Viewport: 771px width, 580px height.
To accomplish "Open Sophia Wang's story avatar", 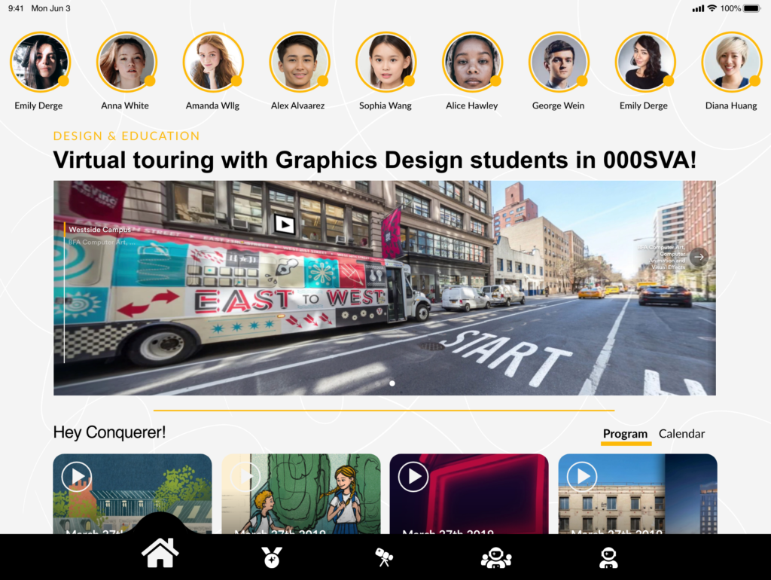I will tap(385, 62).
